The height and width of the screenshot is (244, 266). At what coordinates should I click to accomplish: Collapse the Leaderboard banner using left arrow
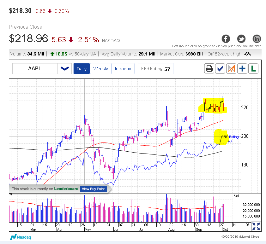[10, 194]
